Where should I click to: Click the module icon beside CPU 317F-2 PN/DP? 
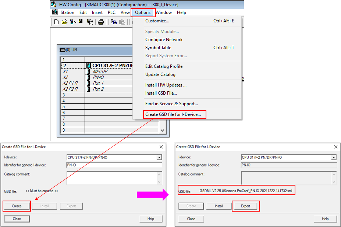(x=89, y=66)
